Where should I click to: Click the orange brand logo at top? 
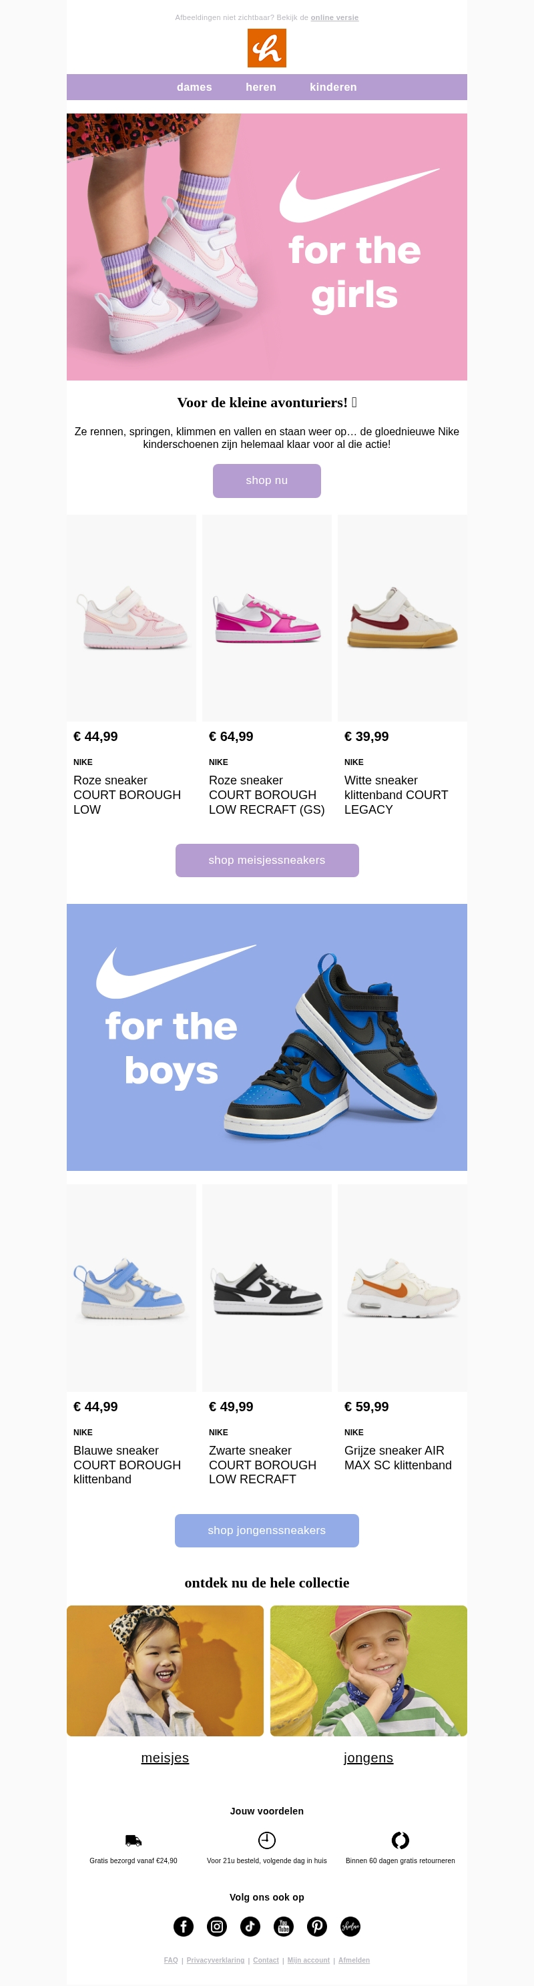(266, 48)
